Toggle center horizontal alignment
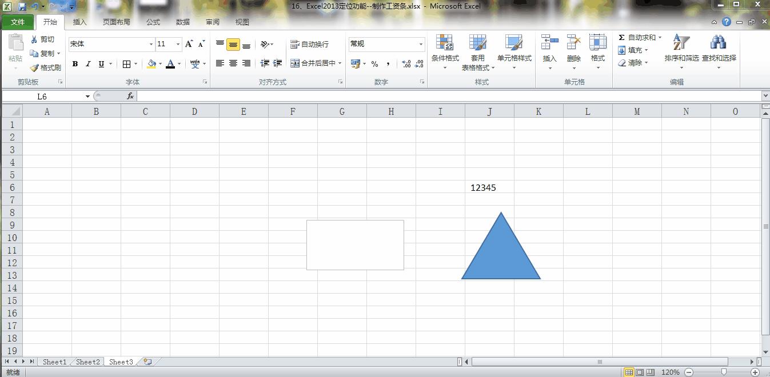Viewport: 770px width, 377px height. [233, 63]
